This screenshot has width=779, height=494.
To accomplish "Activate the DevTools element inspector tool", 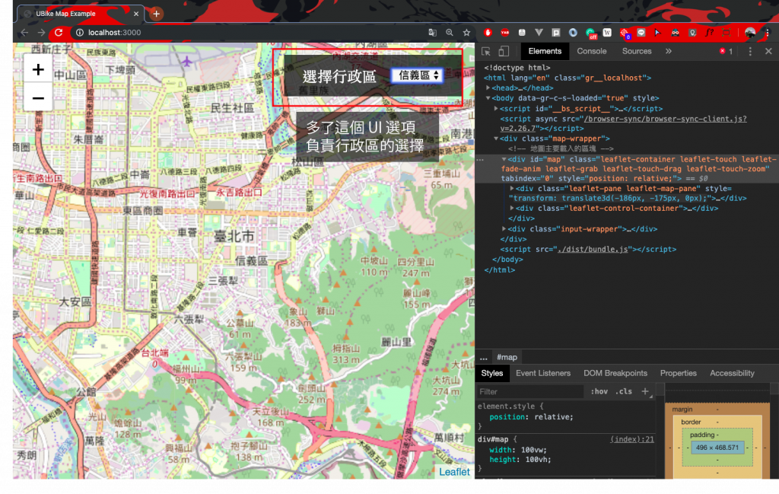I will pos(486,51).
